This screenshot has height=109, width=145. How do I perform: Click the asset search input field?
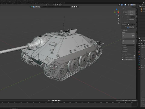[x=56, y=7]
